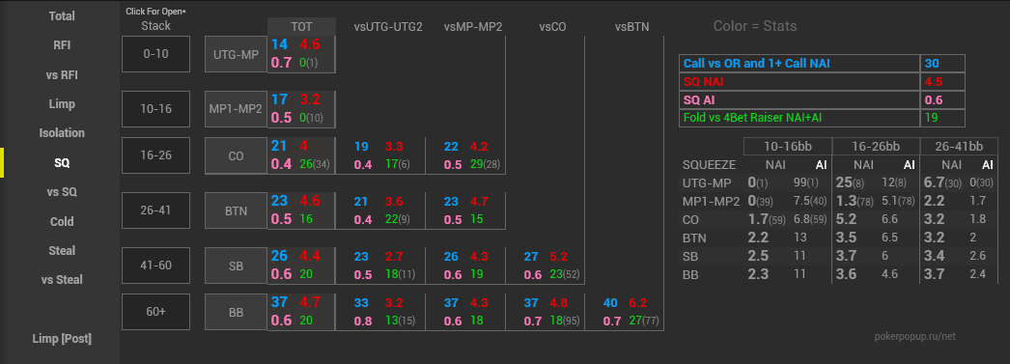Switch to the Steal stats page
This screenshot has width=1010, height=364.
62,251
